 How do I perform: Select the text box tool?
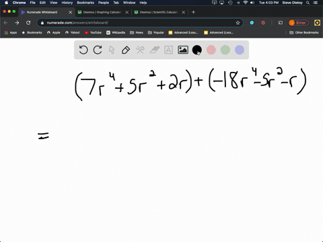click(x=168, y=50)
